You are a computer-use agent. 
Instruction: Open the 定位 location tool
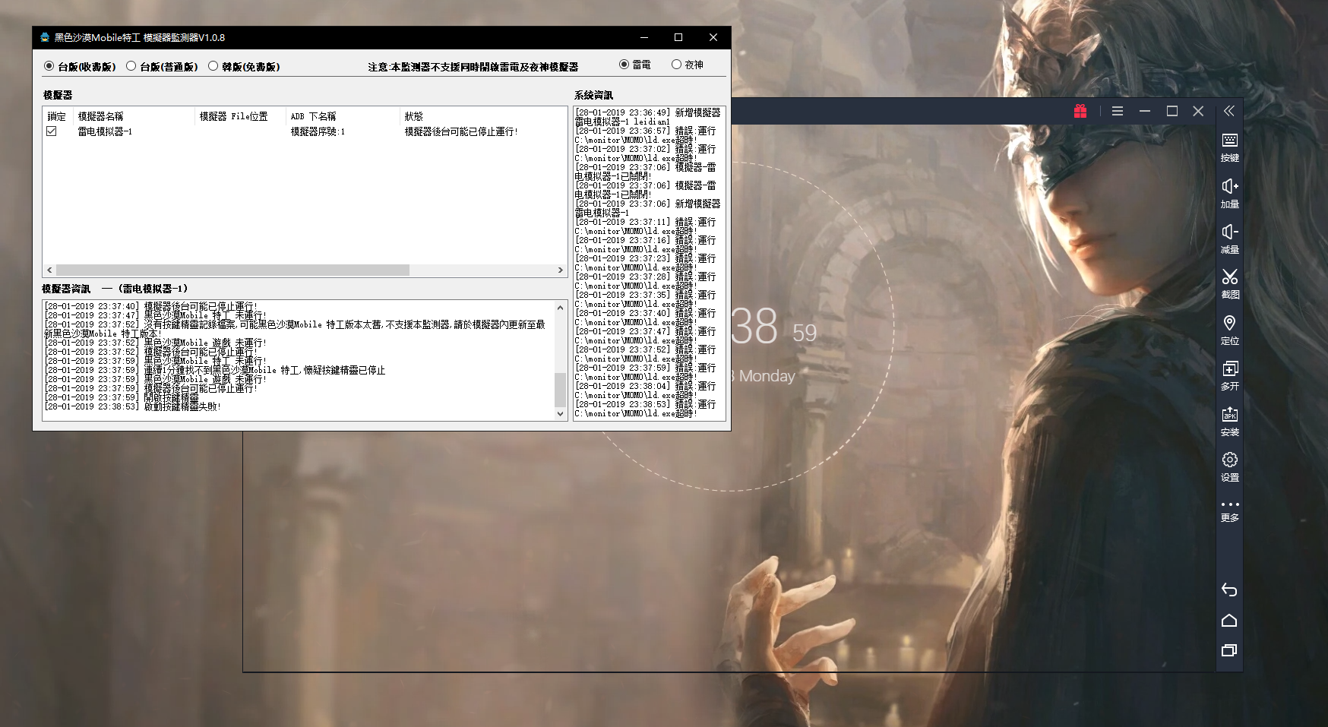click(1229, 330)
